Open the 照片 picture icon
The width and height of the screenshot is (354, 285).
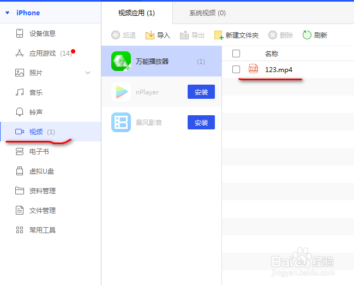tap(20, 73)
